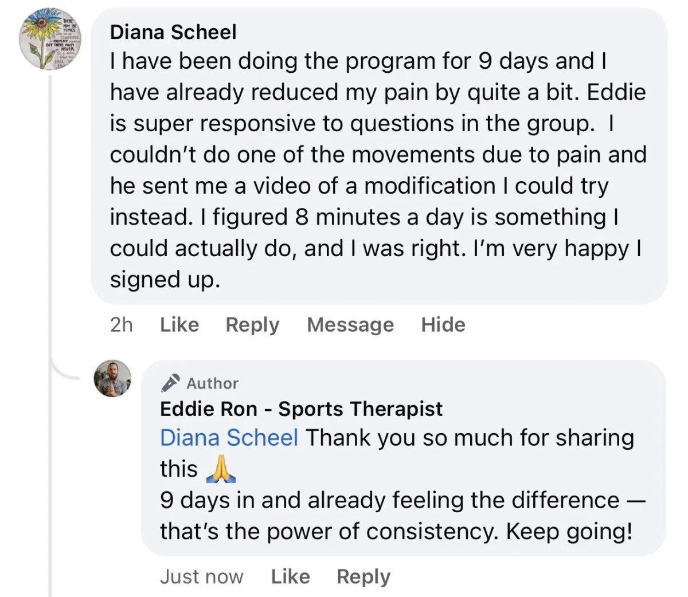Open Eddie Ron - Sports Therapist profile name
Screen dimensions: 688x597
[x=302, y=409]
